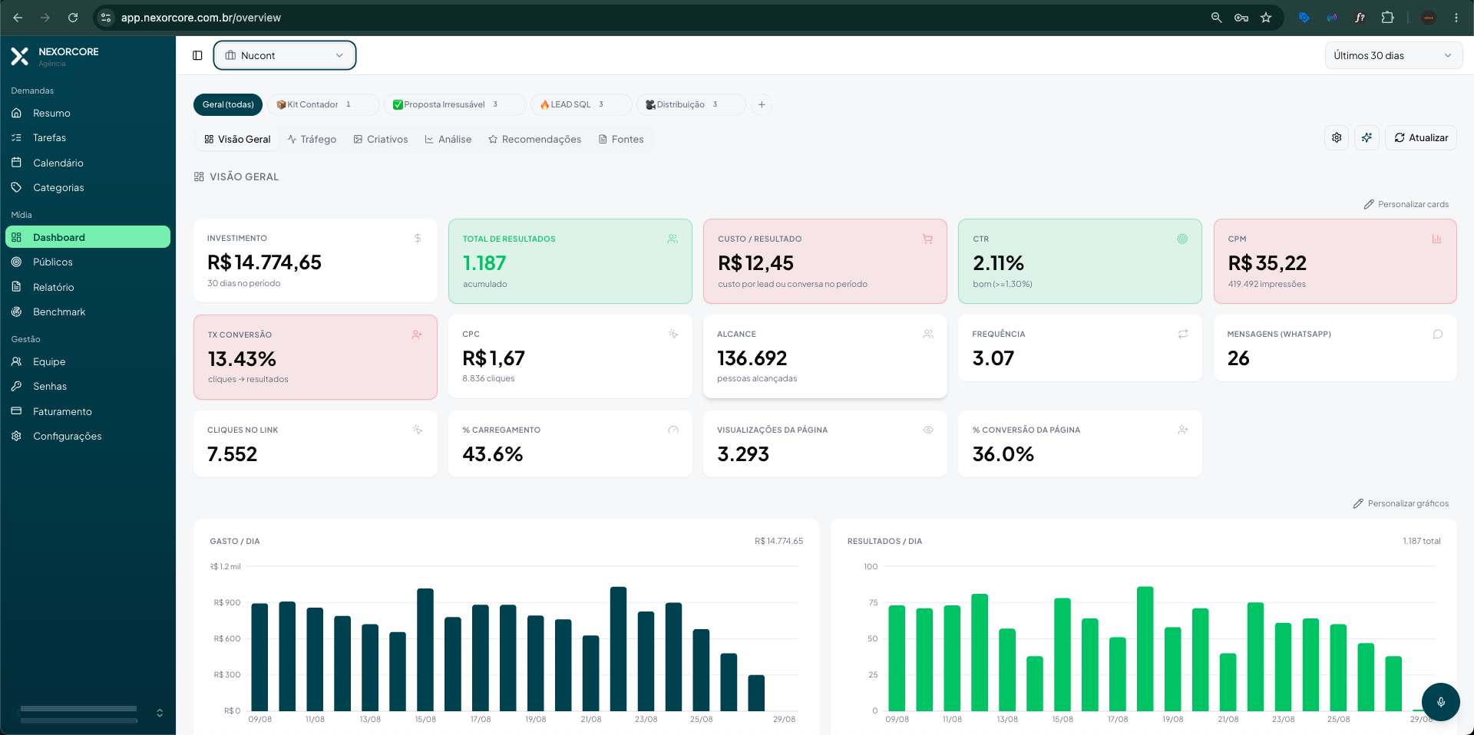Image resolution: width=1474 pixels, height=735 pixels.
Task: Open the browser three-dot menu
Action: pos(1456,17)
